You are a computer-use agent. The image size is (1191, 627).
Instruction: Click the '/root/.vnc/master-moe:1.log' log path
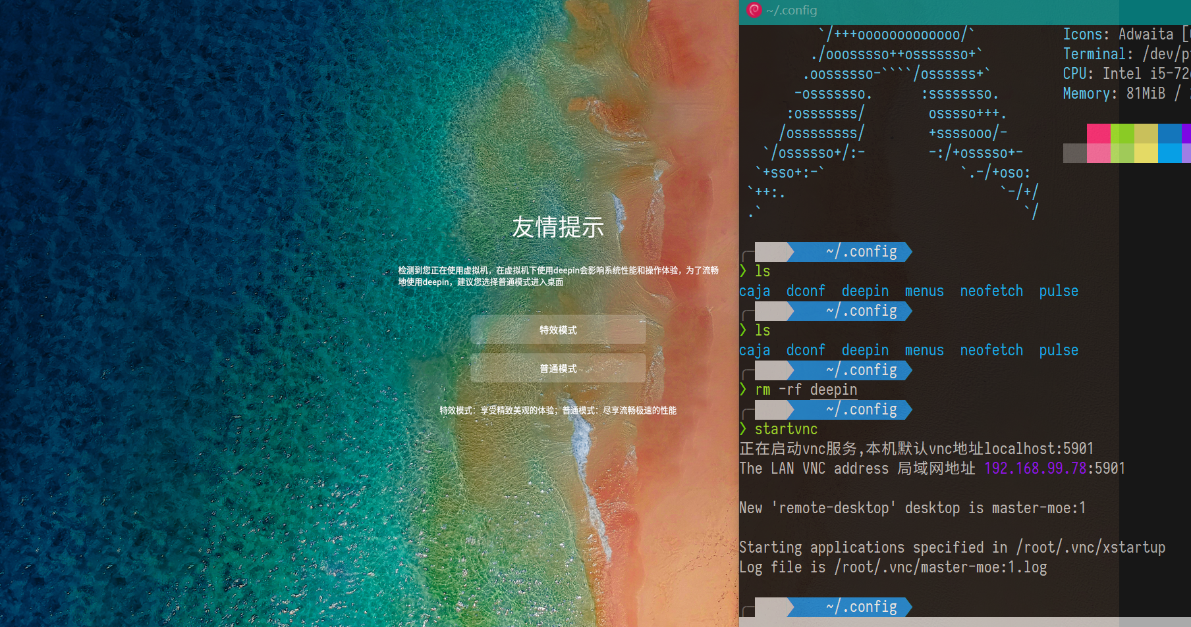941,567
